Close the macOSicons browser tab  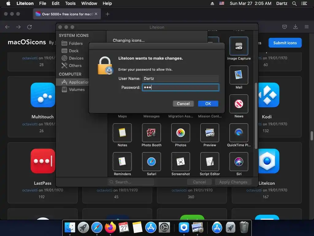(96, 14)
